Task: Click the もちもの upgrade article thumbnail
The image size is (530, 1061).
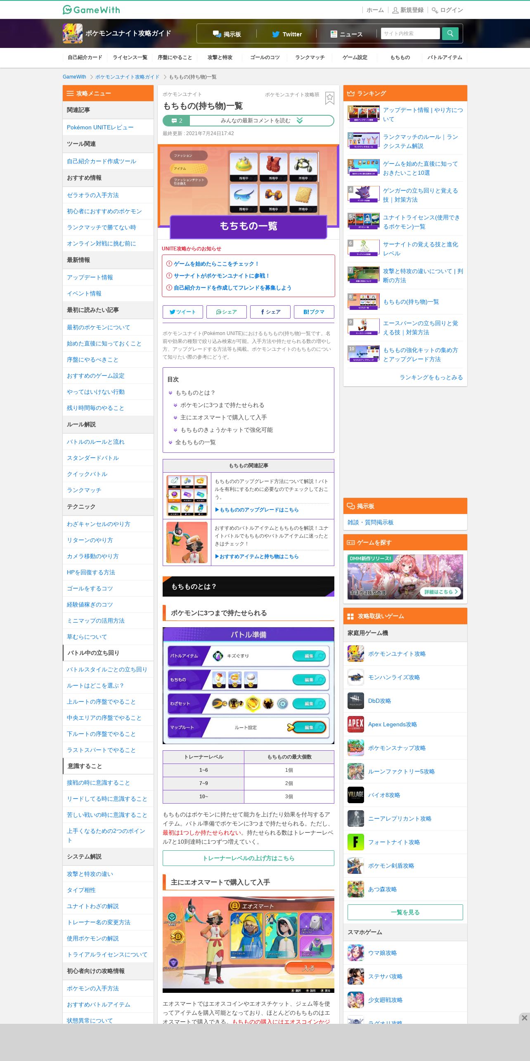Action: 187,496
